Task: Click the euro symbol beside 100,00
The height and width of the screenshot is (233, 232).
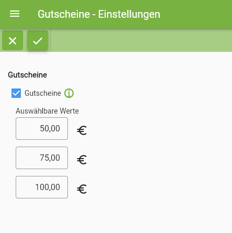Action: click(82, 189)
